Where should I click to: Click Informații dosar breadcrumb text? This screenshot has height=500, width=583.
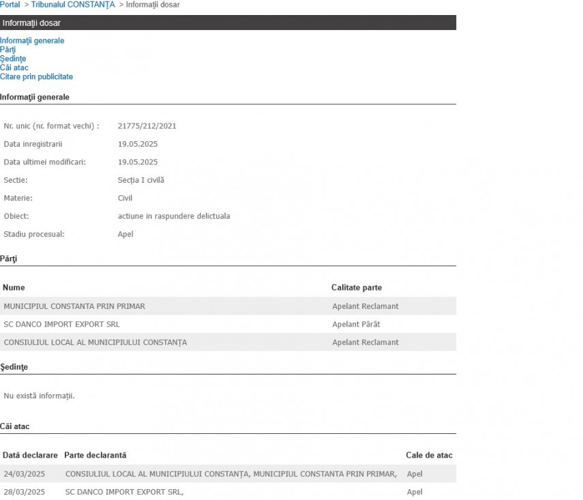[x=153, y=5]
